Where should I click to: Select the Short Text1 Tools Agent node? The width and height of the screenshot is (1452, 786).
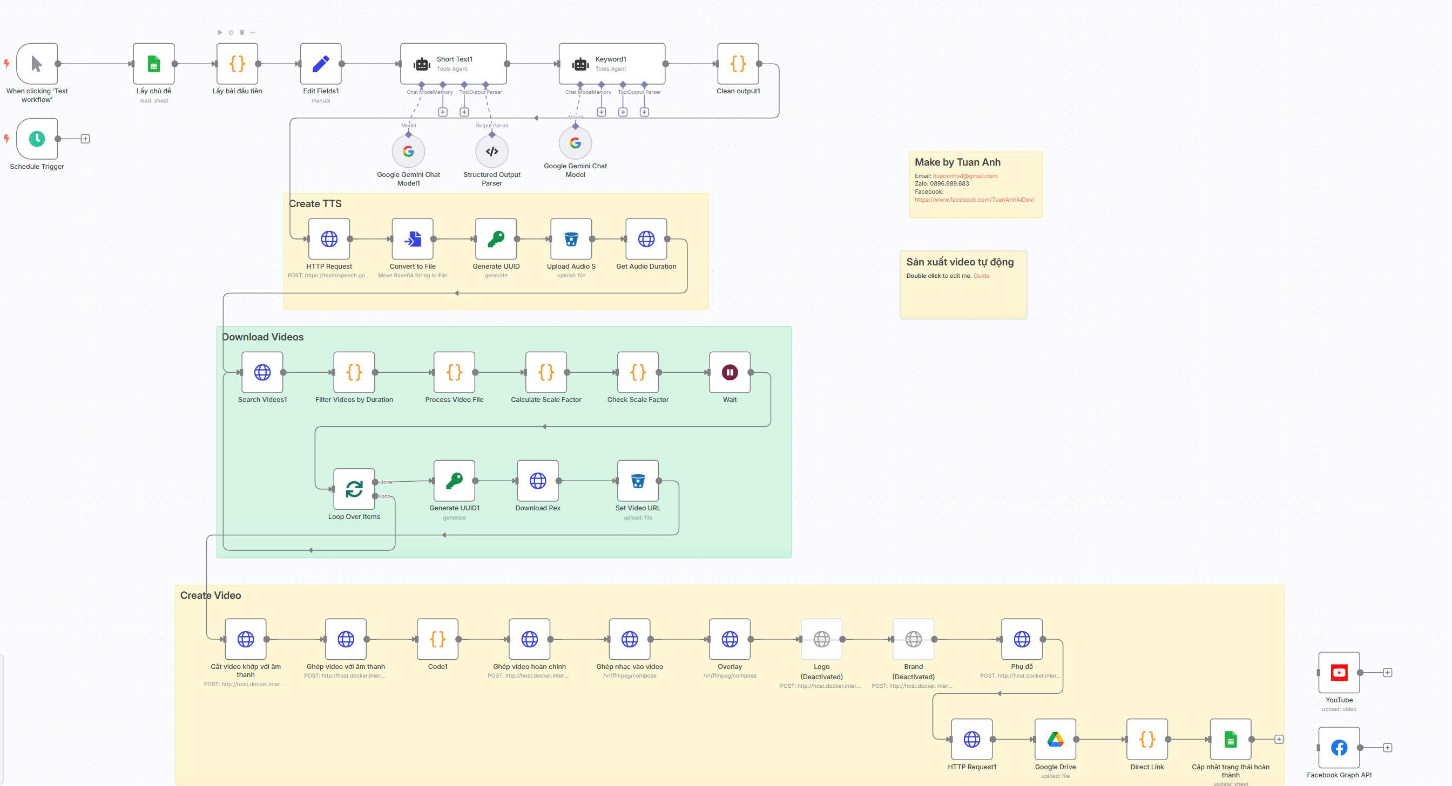(x=453, y=64)
